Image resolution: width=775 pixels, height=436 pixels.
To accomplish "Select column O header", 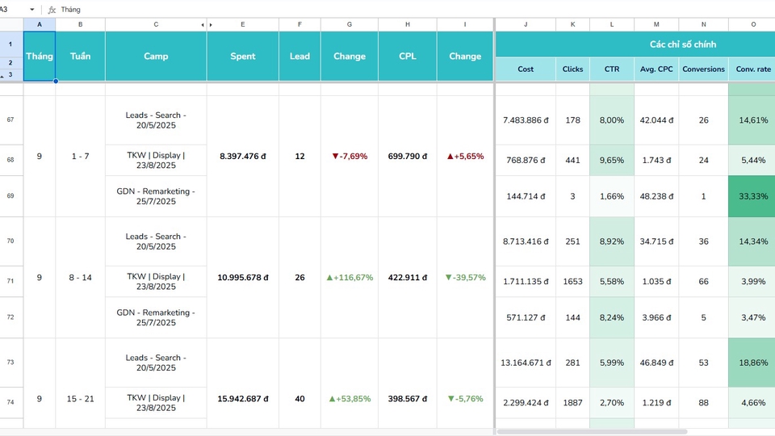I will 752,25.
